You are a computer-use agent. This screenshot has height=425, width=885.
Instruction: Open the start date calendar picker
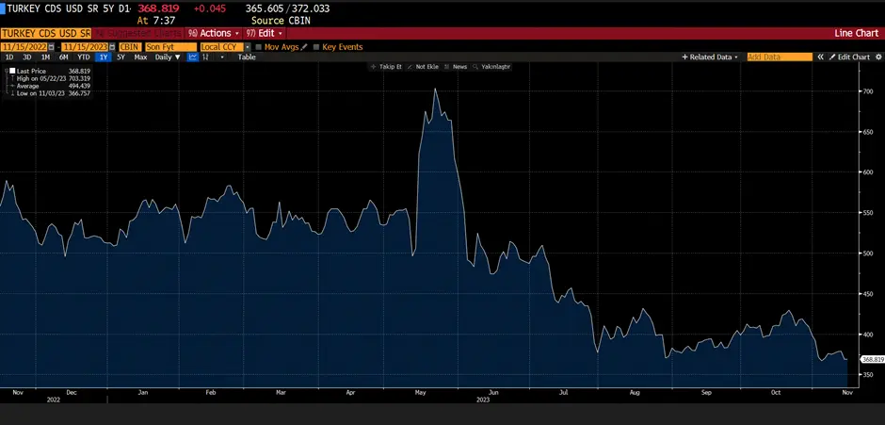[x=52, y=47]
